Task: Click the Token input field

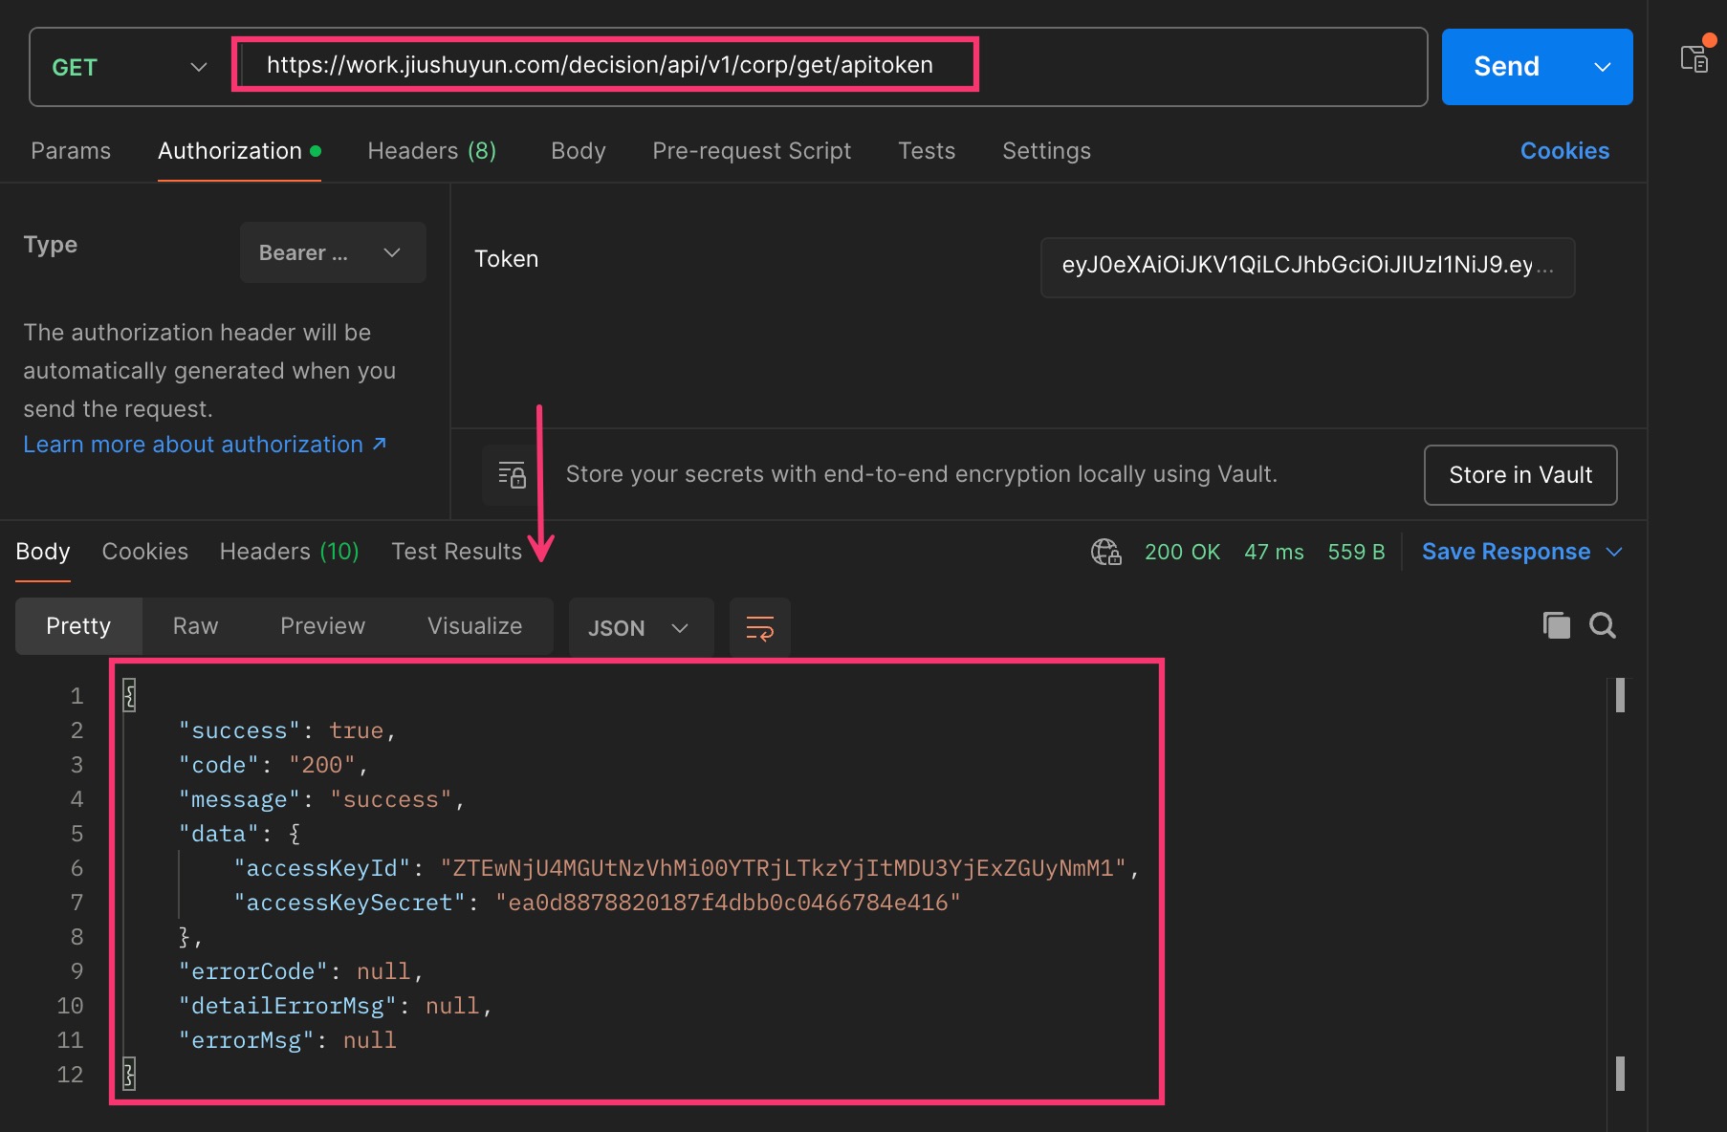Action: tap(1306, 267)
